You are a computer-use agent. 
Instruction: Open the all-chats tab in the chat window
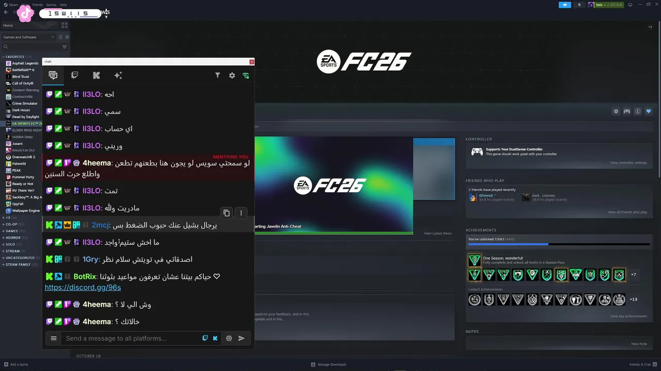coord(53,75)
